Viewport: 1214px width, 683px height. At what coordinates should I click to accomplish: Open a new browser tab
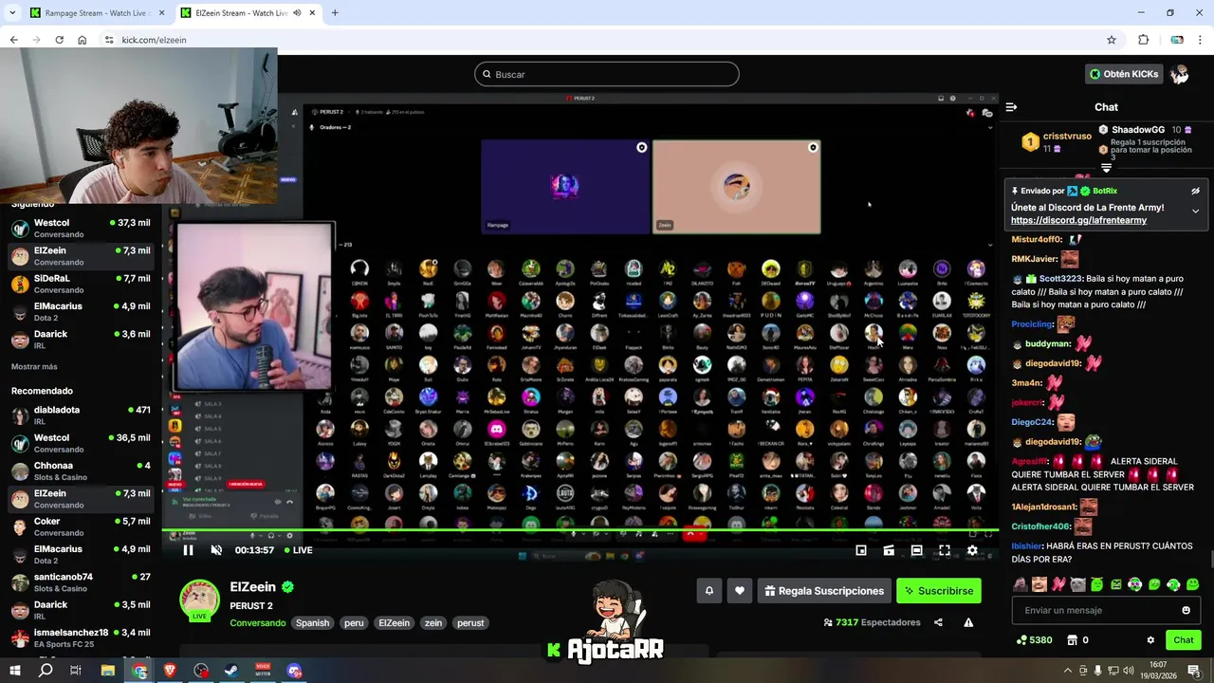coord(335,13)
